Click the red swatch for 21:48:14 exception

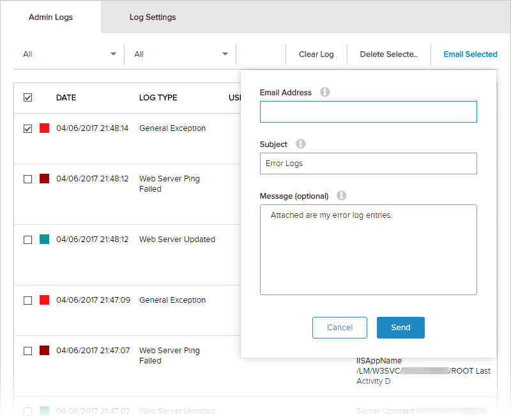pos(44,128)
